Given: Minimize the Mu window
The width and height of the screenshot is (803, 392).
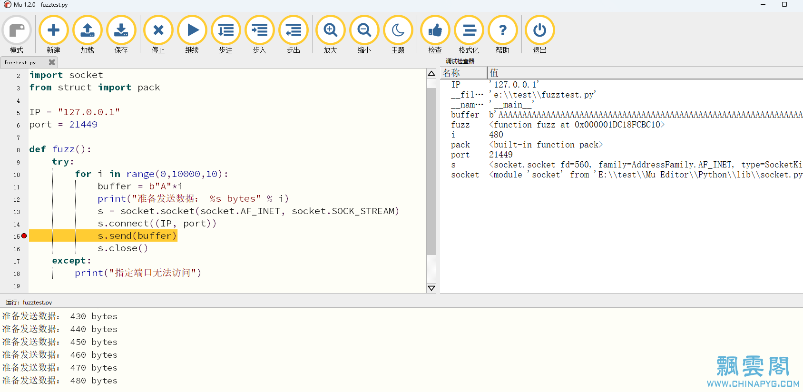Looking at the screenshot, I should (763, 4).
